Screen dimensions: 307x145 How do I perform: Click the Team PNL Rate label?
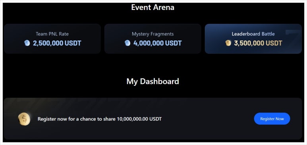point(52,34)
